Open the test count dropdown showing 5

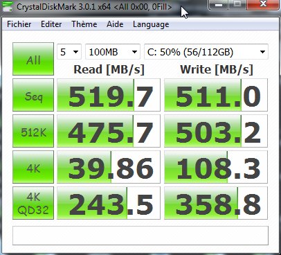[69, 52]
